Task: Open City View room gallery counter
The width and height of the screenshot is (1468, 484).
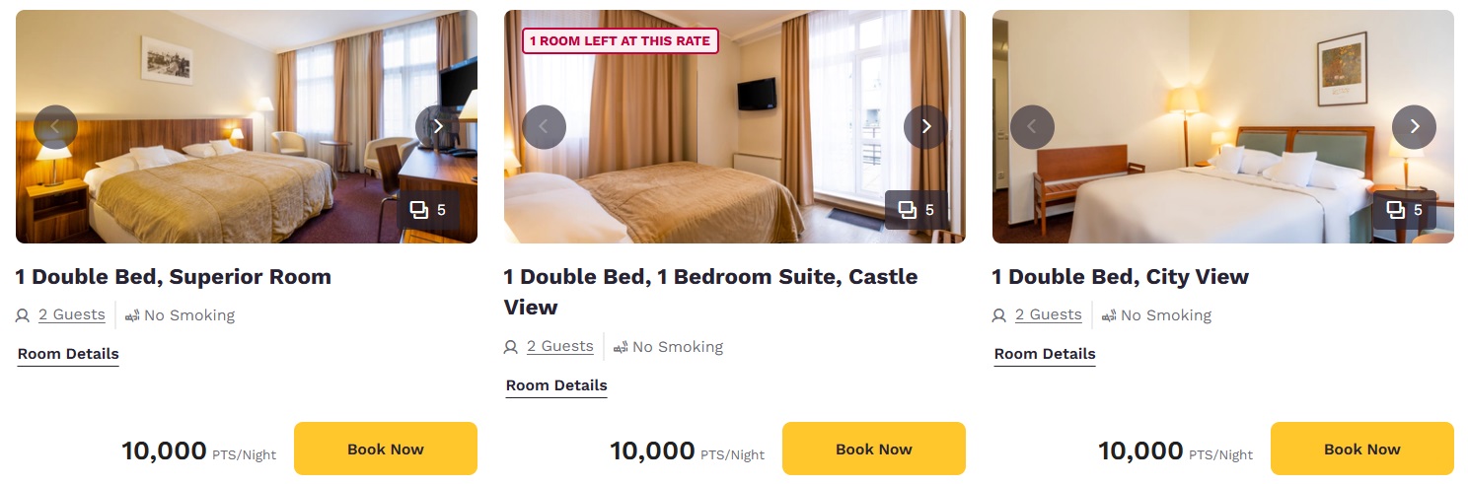Action: 1405,210
